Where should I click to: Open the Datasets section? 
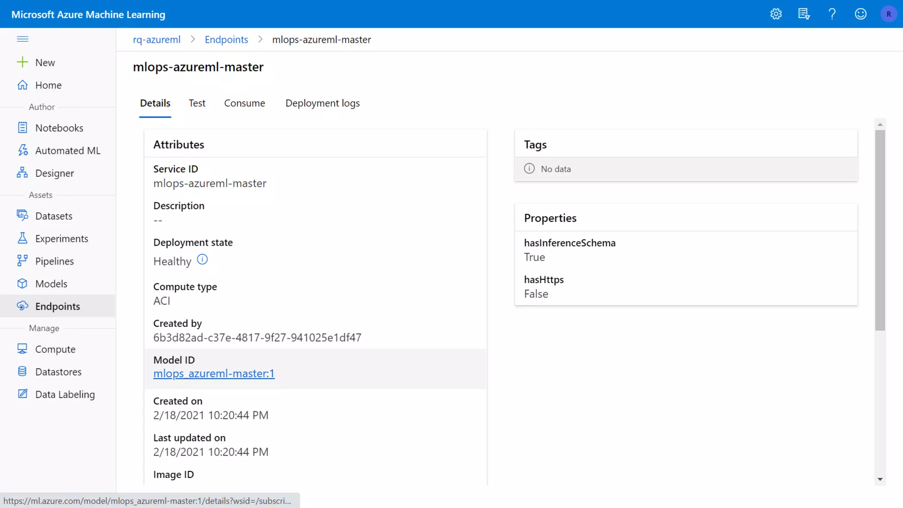tap(53, 216)
